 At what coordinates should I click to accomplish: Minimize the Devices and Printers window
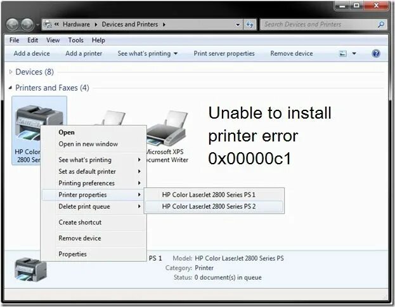tap(342, 6)
